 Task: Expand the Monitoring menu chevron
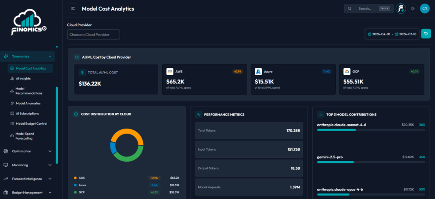[50, 165]
